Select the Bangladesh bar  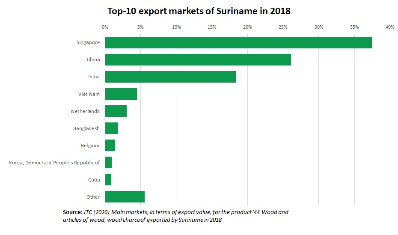pyautogui.click(x=111, y=128)
